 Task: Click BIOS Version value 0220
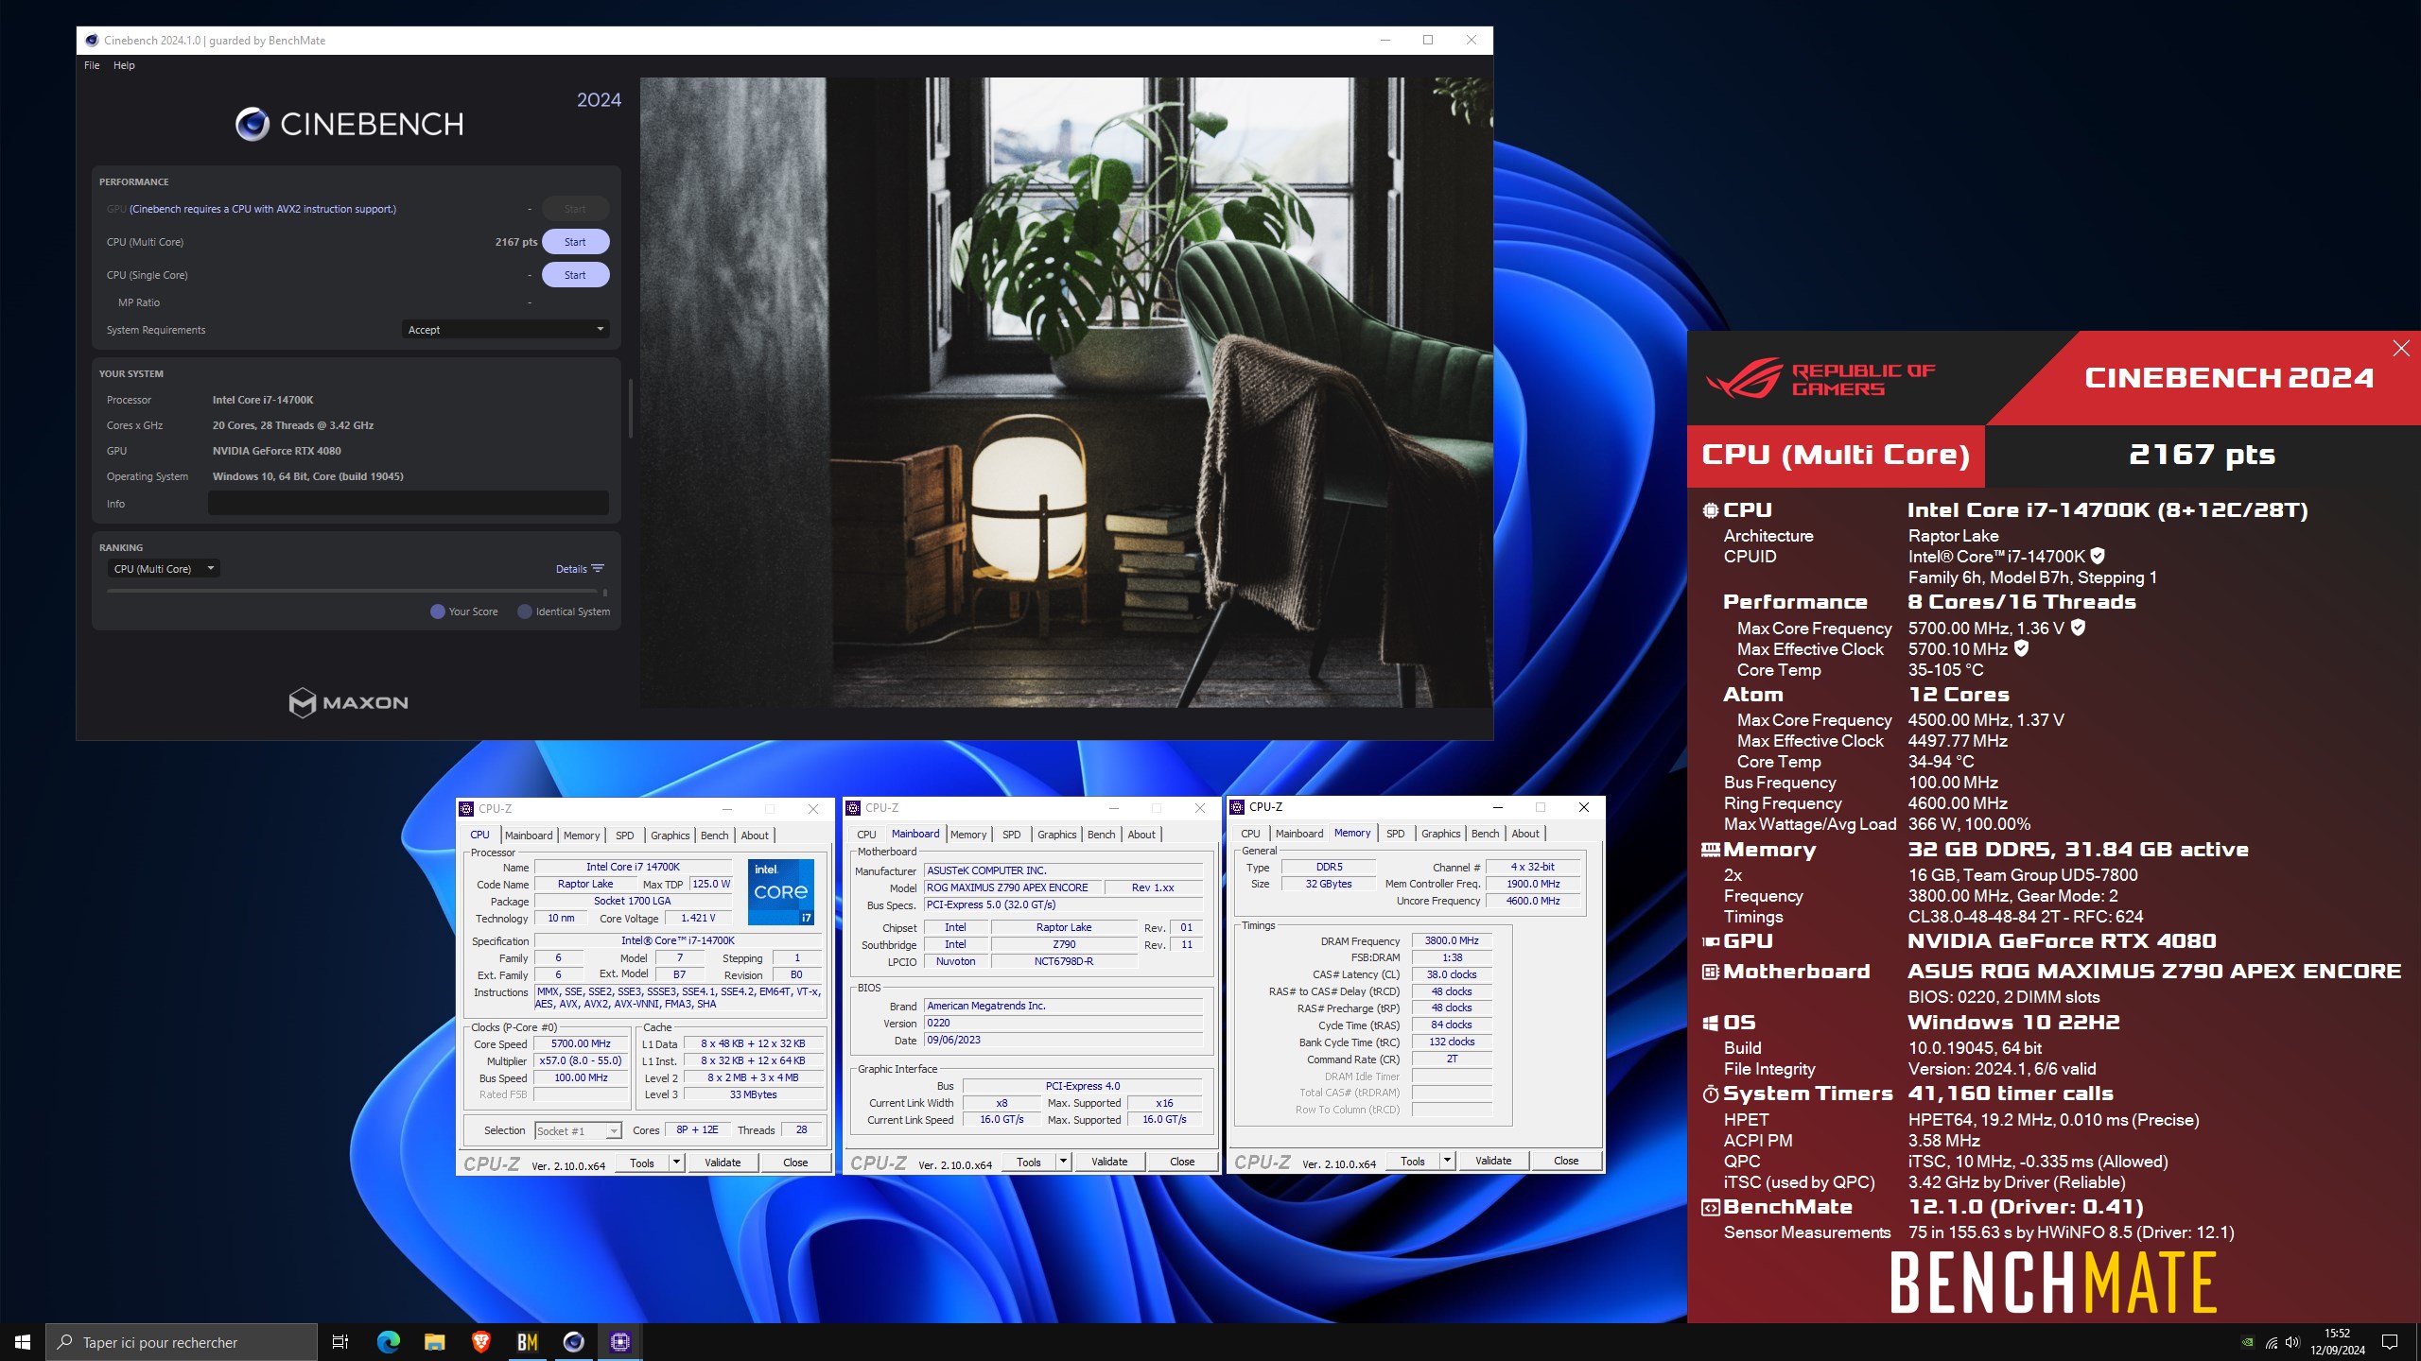tap(1063, 1024)
